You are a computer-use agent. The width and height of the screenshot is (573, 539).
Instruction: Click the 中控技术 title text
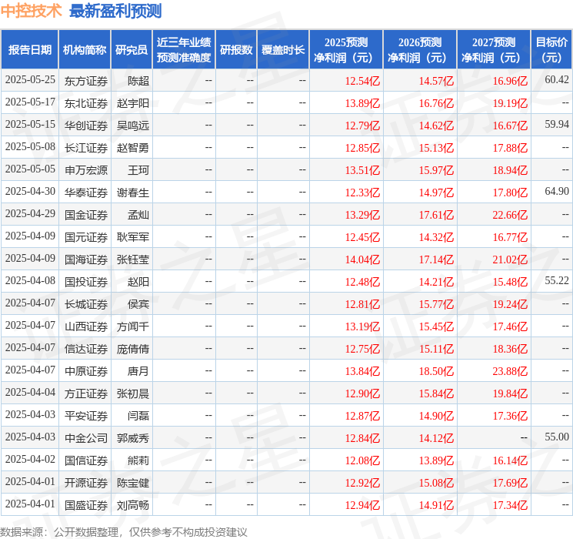[31, 11]
